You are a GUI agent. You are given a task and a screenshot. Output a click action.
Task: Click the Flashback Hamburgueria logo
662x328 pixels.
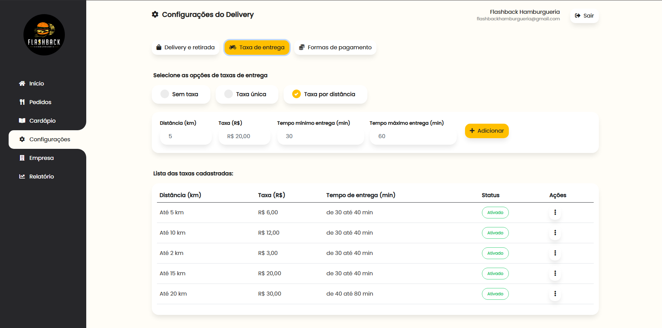(44, 35)
